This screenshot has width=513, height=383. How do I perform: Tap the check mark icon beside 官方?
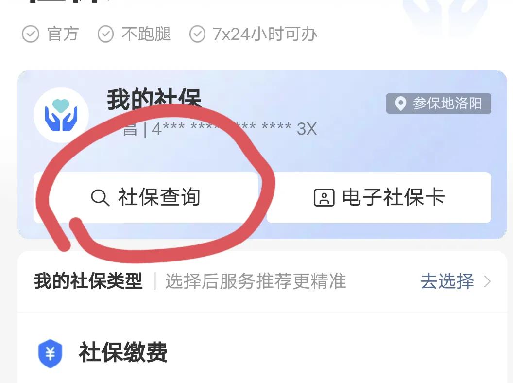31,34
